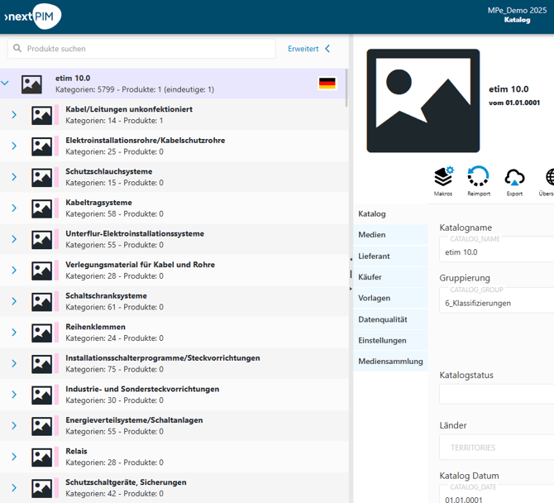Image resolution: width=554 pixels, height=503 pixels.
Task: Click the Erweitert link
Action: point(303,49)
